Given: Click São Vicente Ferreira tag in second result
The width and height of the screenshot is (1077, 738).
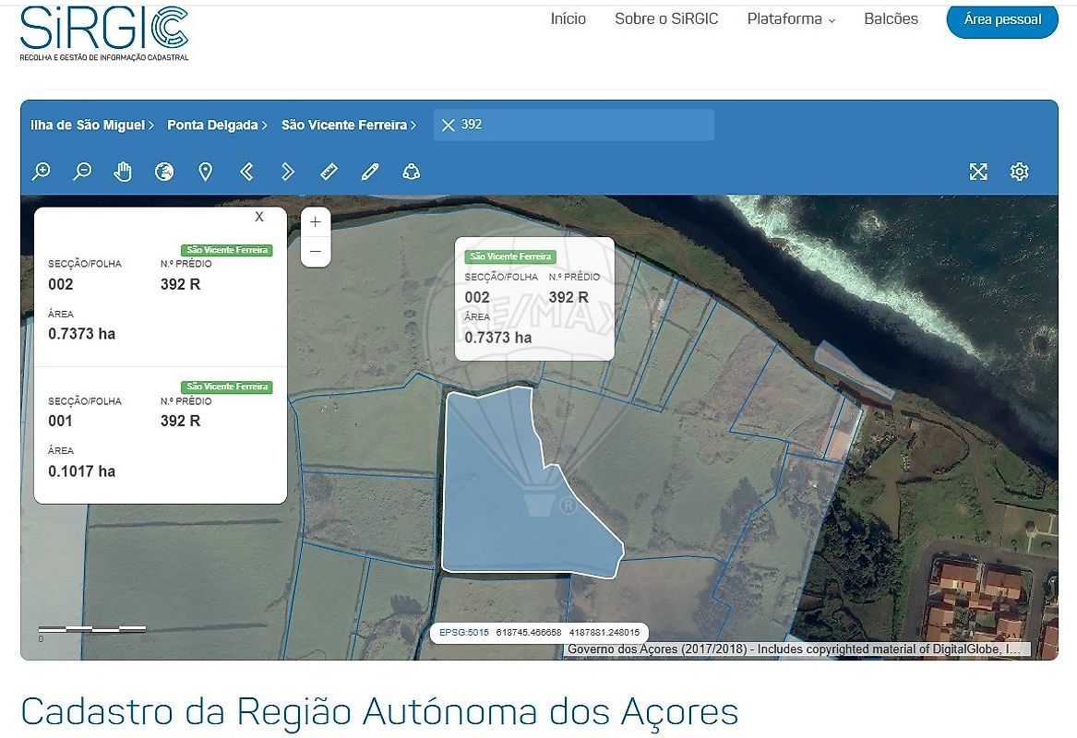Looking at the screenshot, I should click(x=227, y=387).
